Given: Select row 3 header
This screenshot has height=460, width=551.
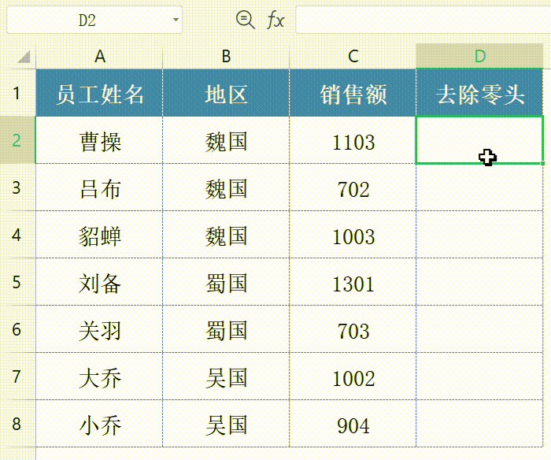Looking at the screenshot, I should pos(17,187).
